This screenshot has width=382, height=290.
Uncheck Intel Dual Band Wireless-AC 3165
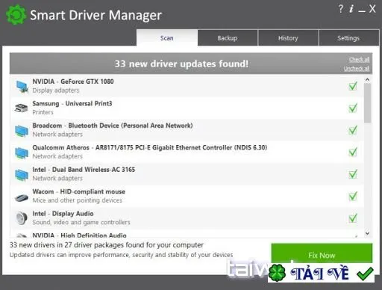pos(353,174)
